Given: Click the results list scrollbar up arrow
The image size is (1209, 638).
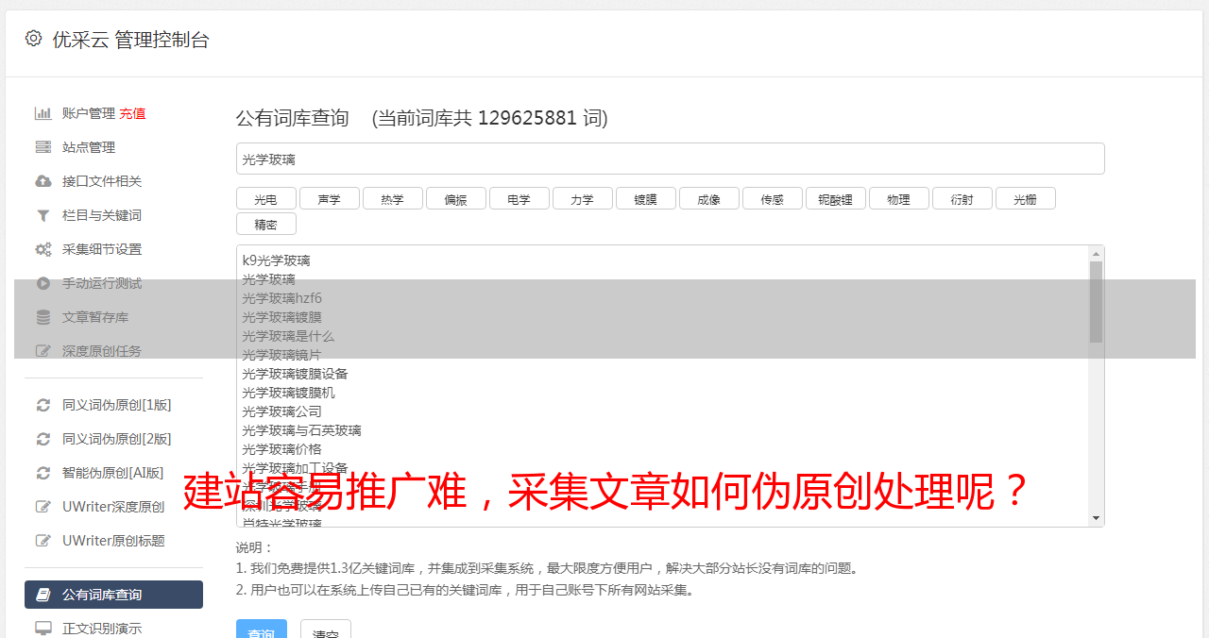Looking at the screenshot, I should [x=1096, y=254].
